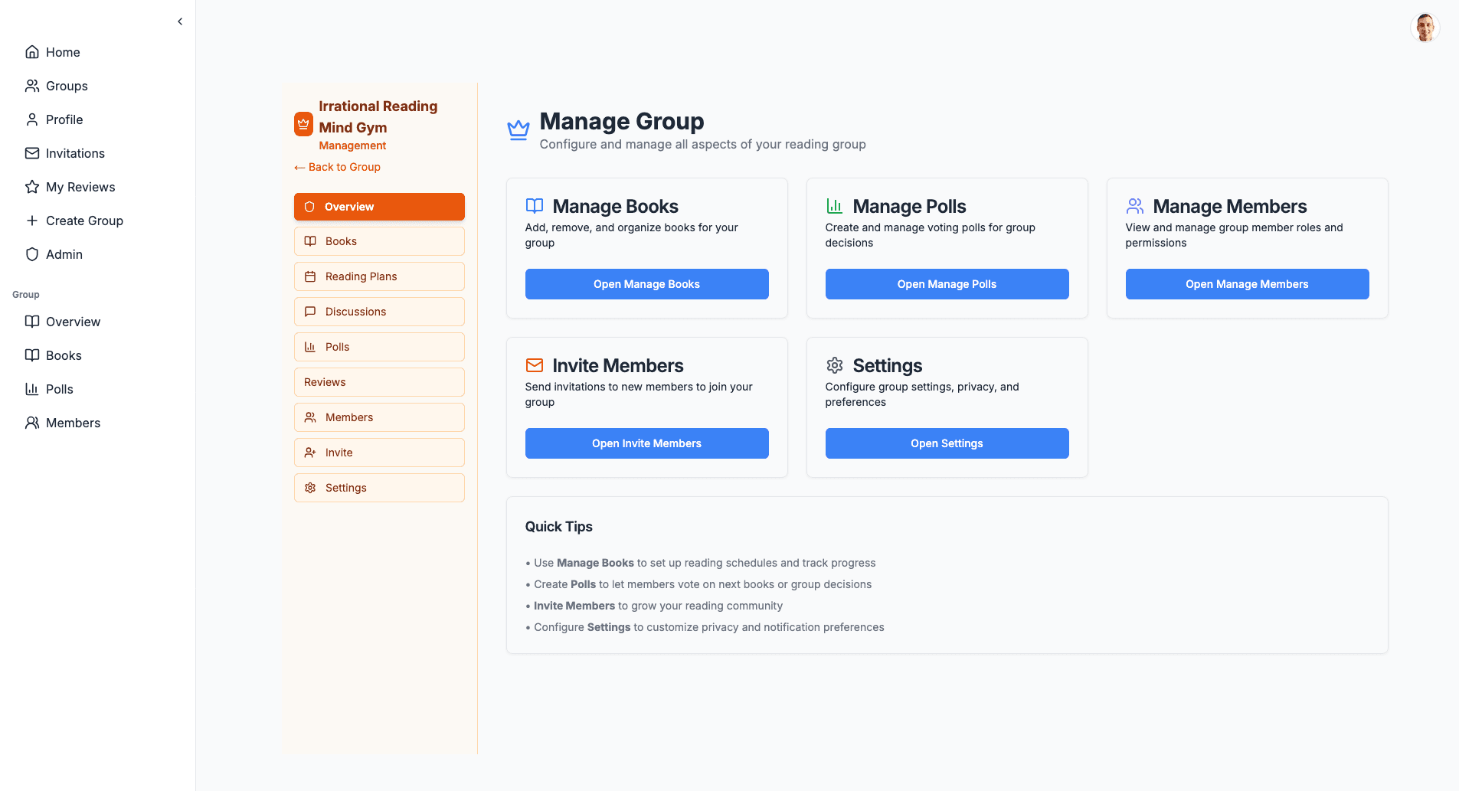The image size is (1459, 791).
Task: Click Open Manage Members button
Action: (x=1247, y=284)
